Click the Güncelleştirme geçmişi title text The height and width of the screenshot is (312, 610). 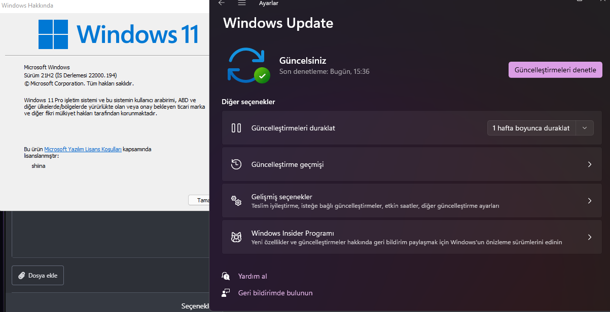click(x=288, y=164)
